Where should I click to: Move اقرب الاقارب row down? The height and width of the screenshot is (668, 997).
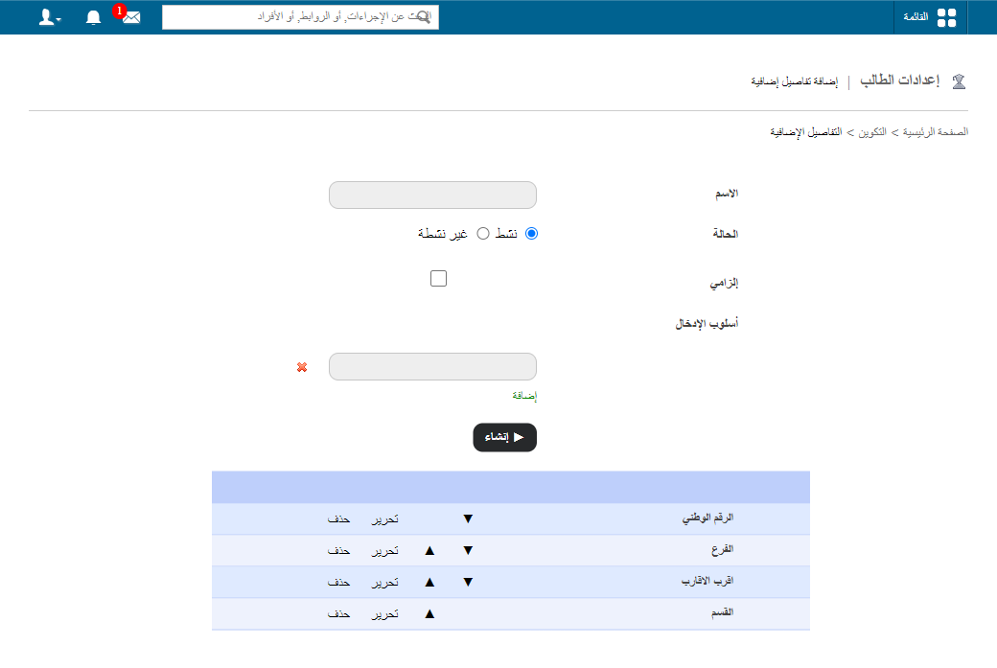(468, 582)
